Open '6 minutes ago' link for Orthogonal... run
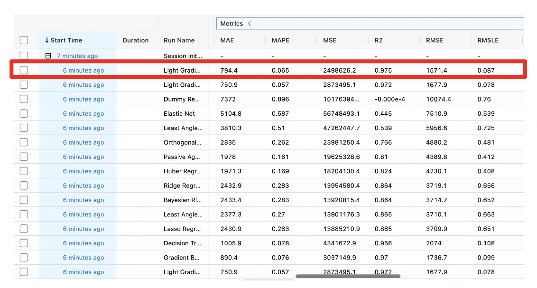The image size is (537, 288). click(83, 142)
